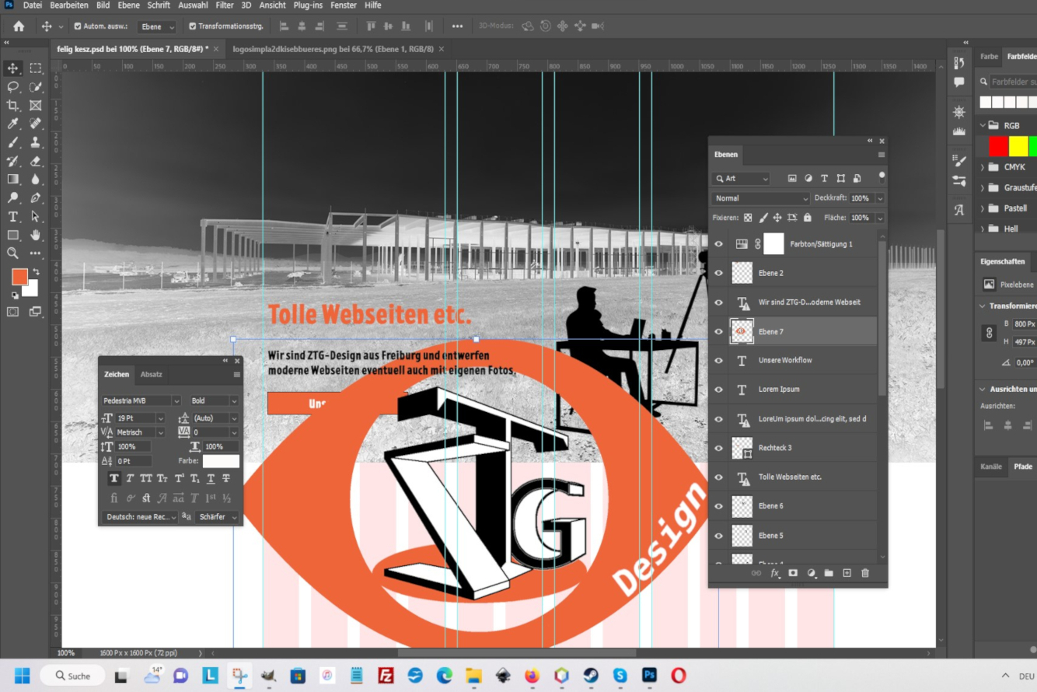Image resolution: width=1037 pixels, height=692 pixels.
Task: Open the Ebene menu in menu bar
Action: click(129, 5)
